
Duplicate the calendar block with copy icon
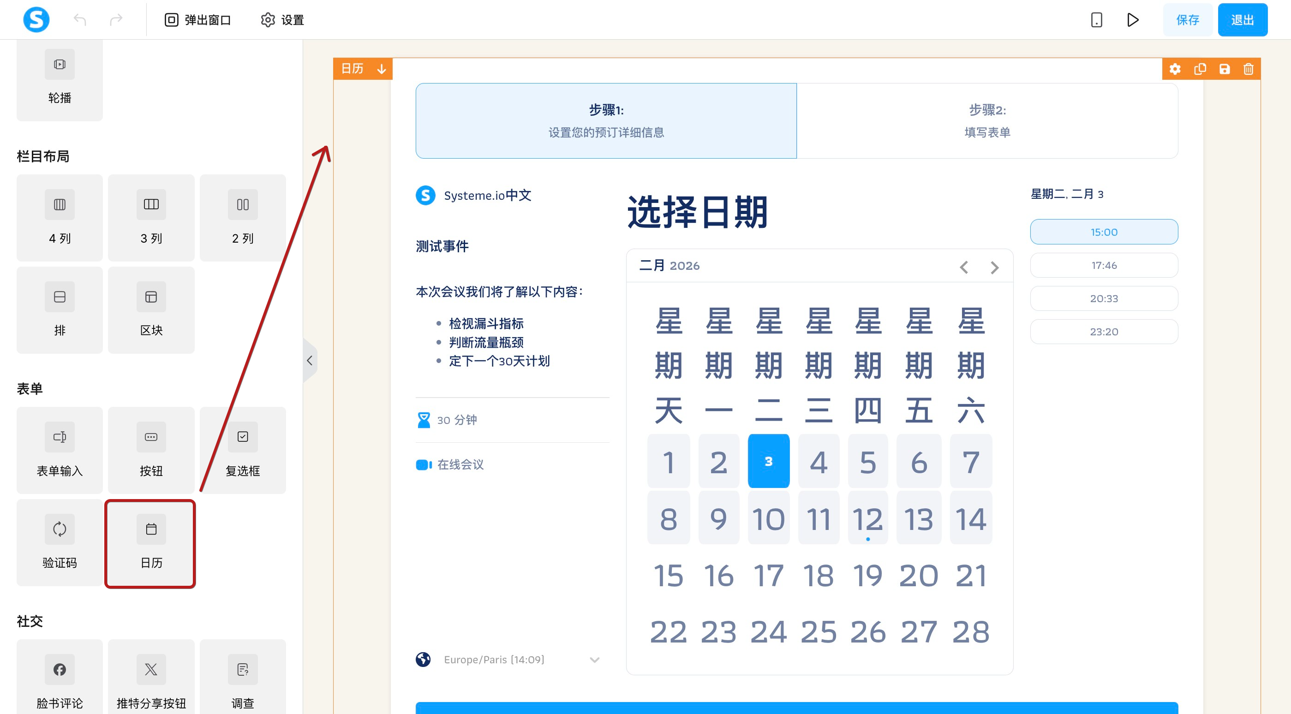tap(1200, 69)
